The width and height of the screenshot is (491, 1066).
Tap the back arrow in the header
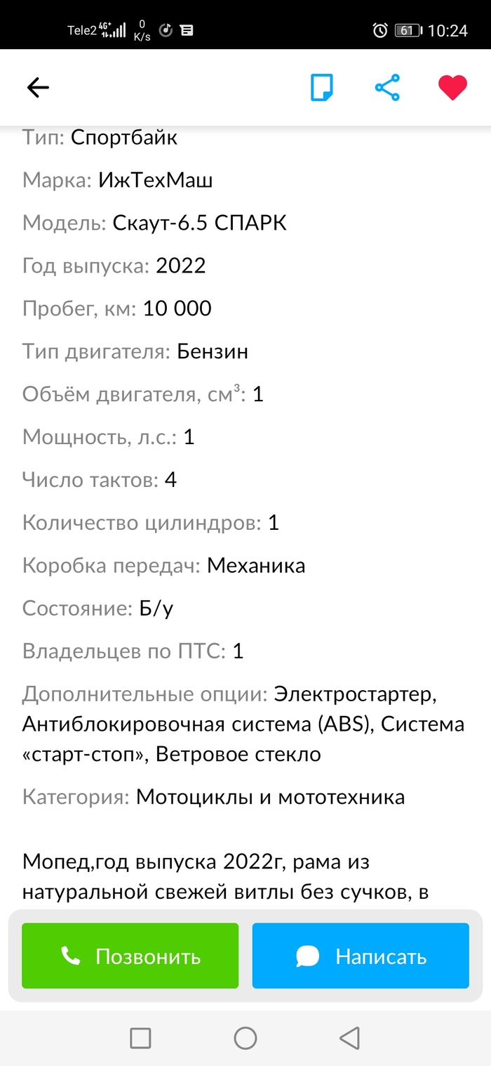pos(38,88)
